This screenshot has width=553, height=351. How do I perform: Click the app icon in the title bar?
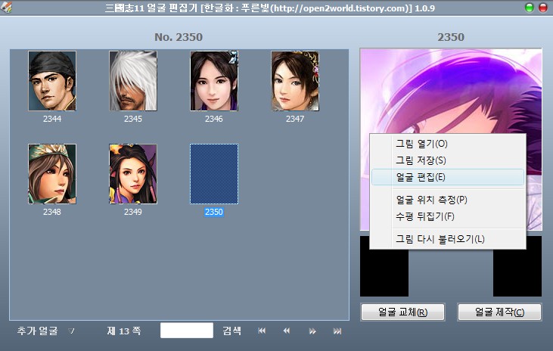(x=6, y=7)
